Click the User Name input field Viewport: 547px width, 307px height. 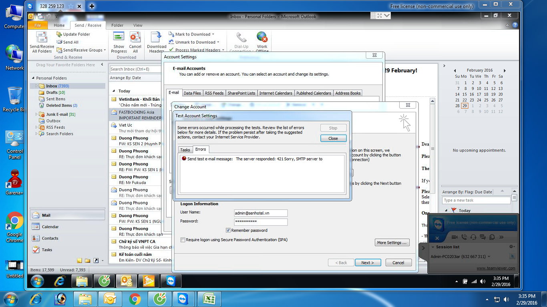261,213
